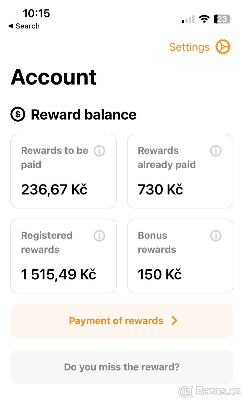Tap the battery indicator icon
This screenshot has height=401, width=244.
point(222,19)
